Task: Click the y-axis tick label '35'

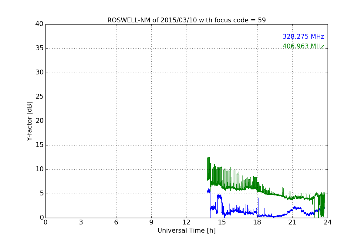Action: click(x=39, y=48)
